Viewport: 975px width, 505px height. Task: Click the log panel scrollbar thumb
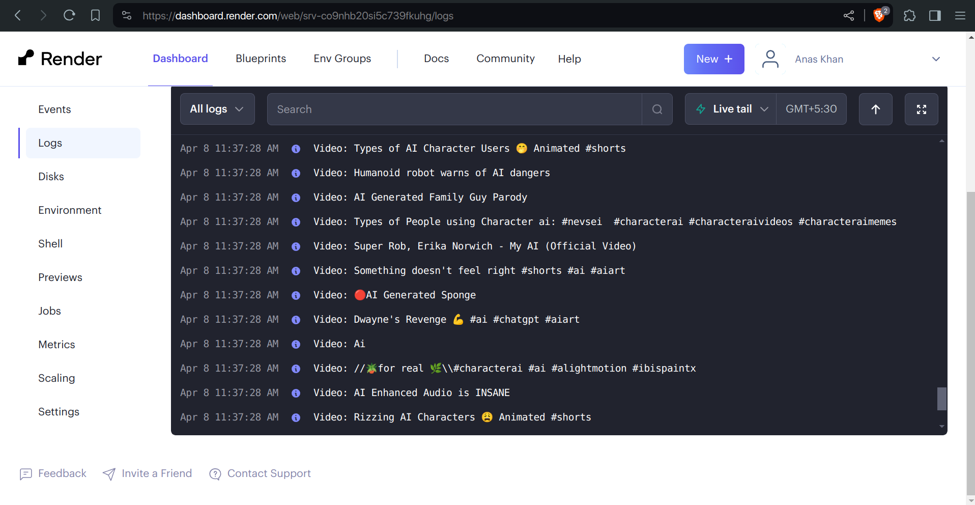(x=942, y=399)
